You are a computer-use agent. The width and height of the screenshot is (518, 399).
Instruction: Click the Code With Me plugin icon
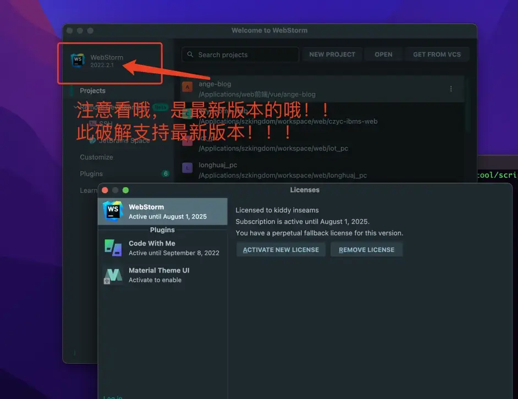pos(113,248)
